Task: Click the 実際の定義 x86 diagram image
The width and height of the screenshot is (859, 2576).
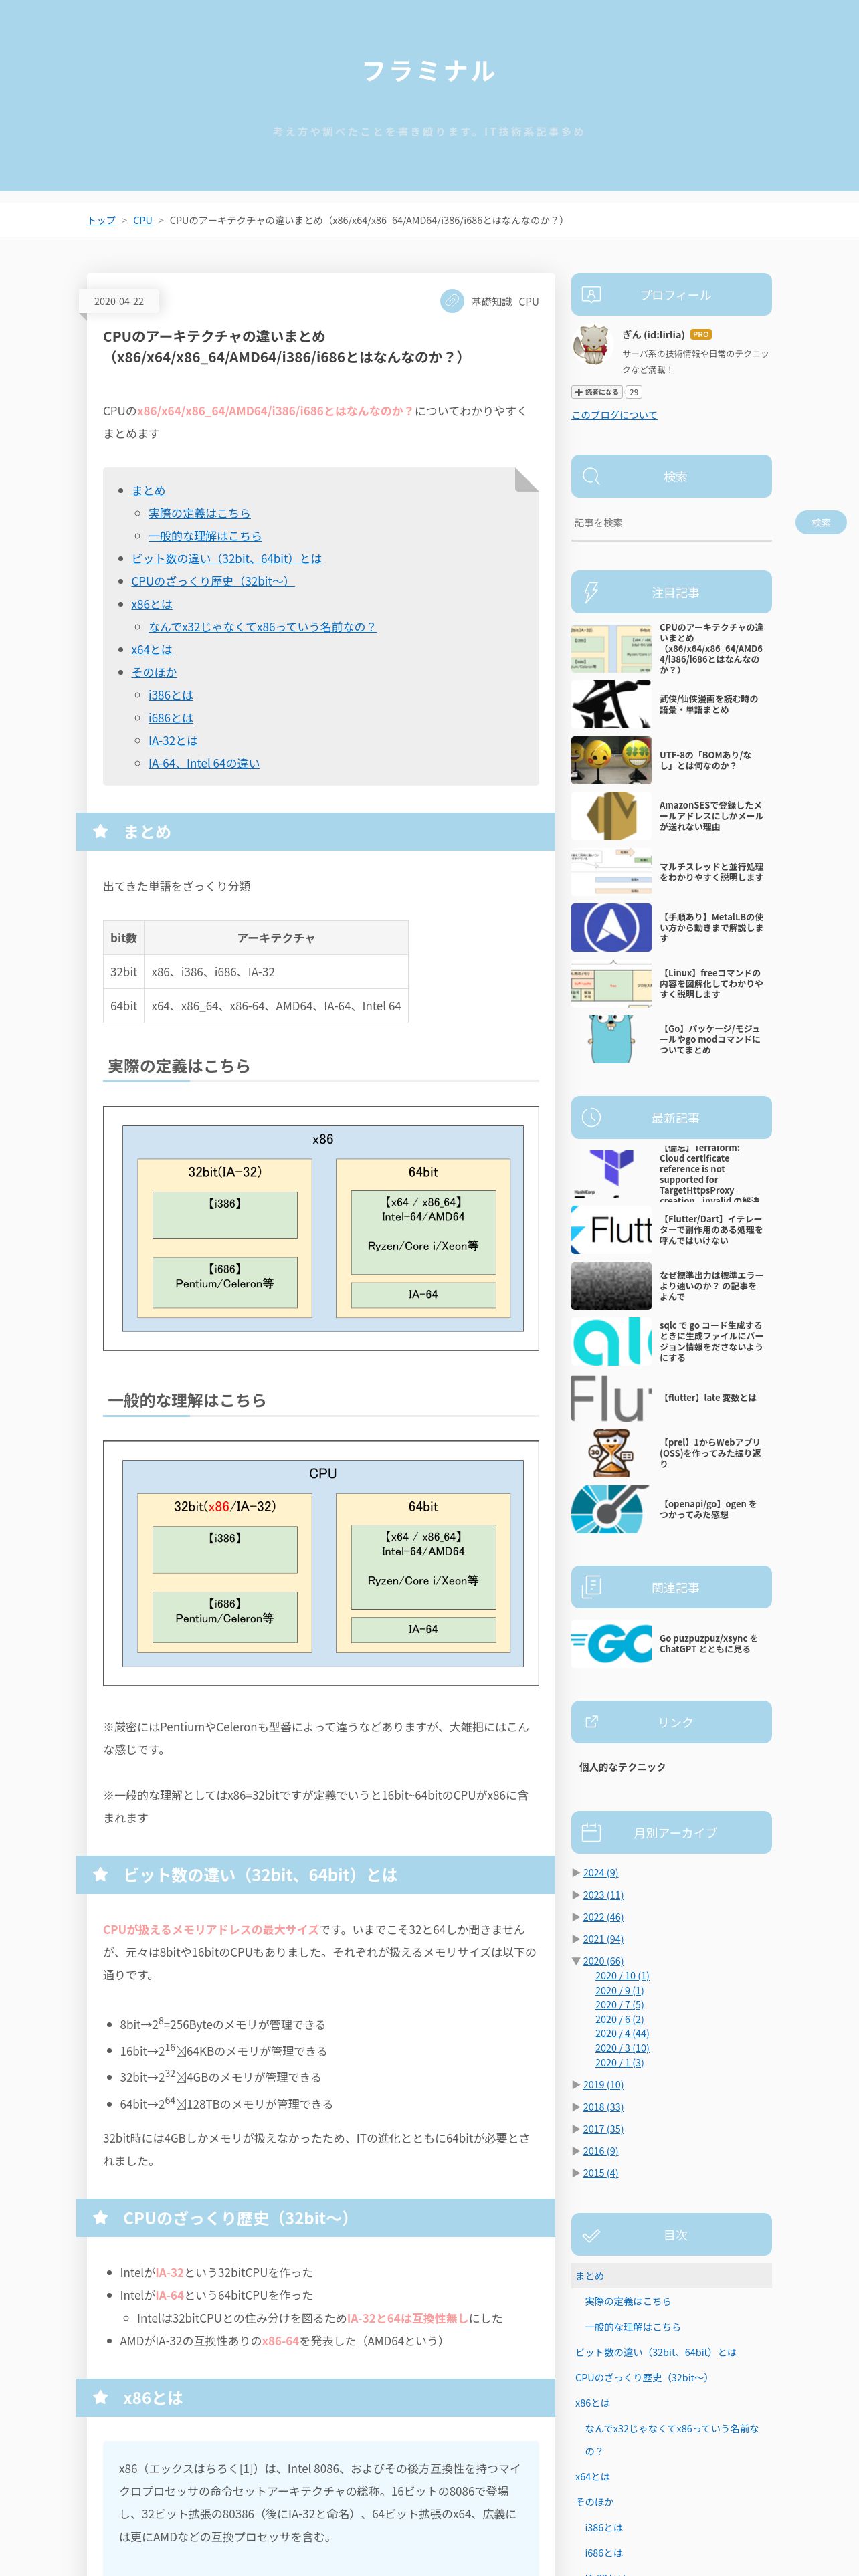Action: 321,1228
